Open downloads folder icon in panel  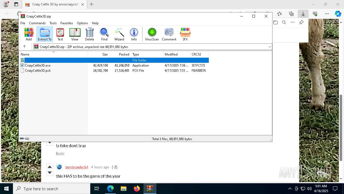point(275,22)
